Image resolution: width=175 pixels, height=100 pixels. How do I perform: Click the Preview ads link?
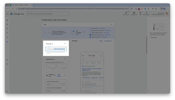pos(108,41)
